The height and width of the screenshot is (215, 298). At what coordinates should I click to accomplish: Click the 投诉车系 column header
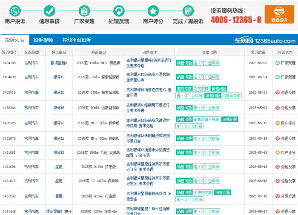(59, 52)
